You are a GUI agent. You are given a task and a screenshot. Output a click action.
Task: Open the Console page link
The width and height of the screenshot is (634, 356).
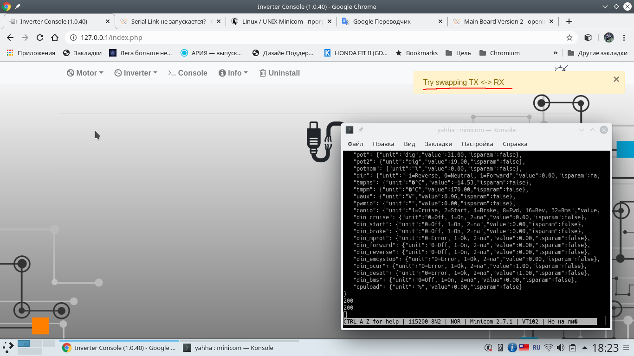[x=188, y=73]
